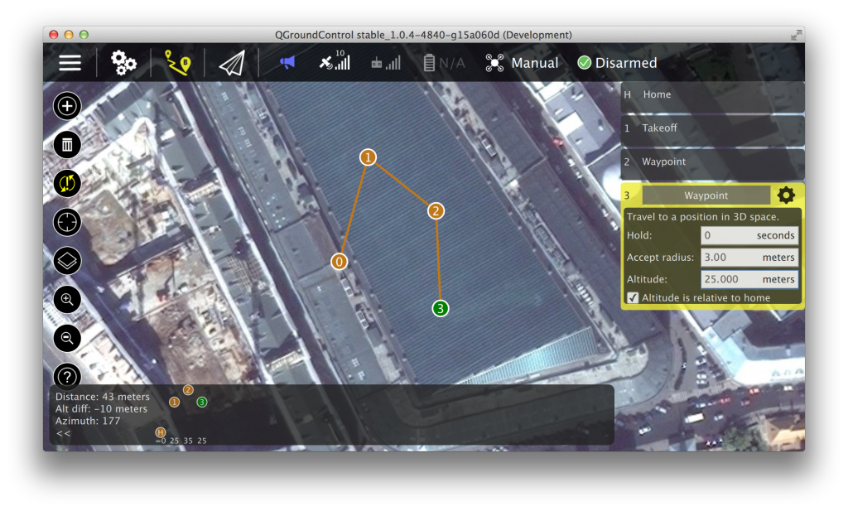Open the sync mission tool
This screenshot has height=511, width=848.
67,183
